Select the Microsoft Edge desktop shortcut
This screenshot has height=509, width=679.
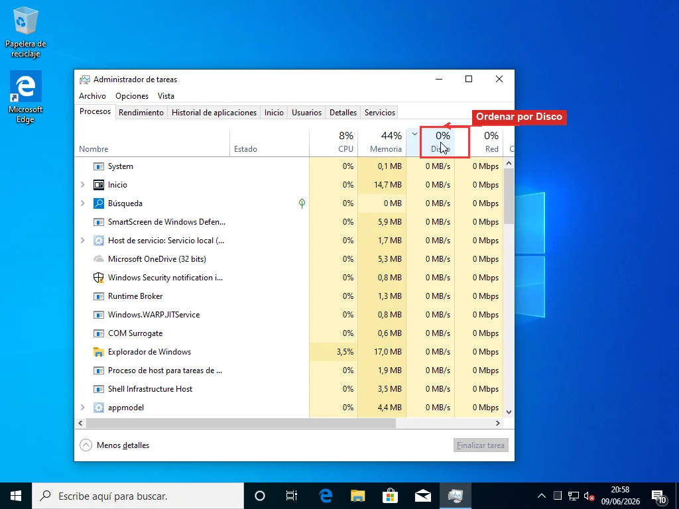(x=26, y=97)
